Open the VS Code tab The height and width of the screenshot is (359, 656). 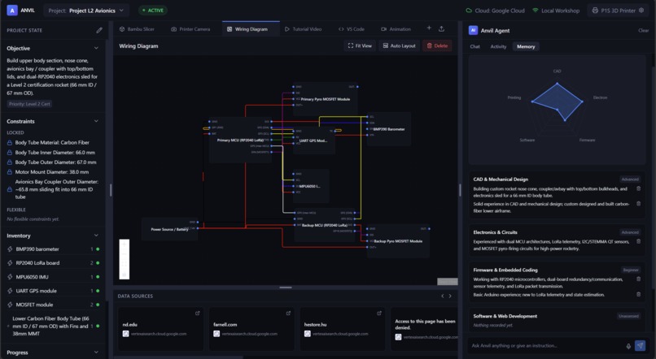coord(352,29)
